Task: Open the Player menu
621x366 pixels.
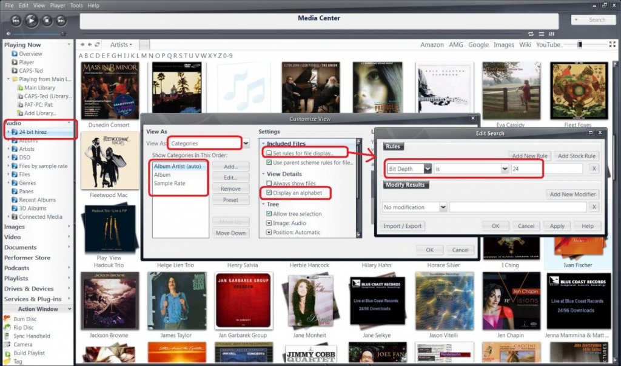Action: [58, 5]
